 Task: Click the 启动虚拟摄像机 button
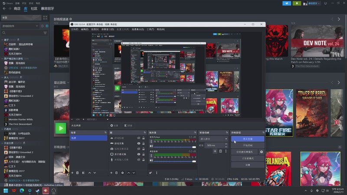(245, 152)
